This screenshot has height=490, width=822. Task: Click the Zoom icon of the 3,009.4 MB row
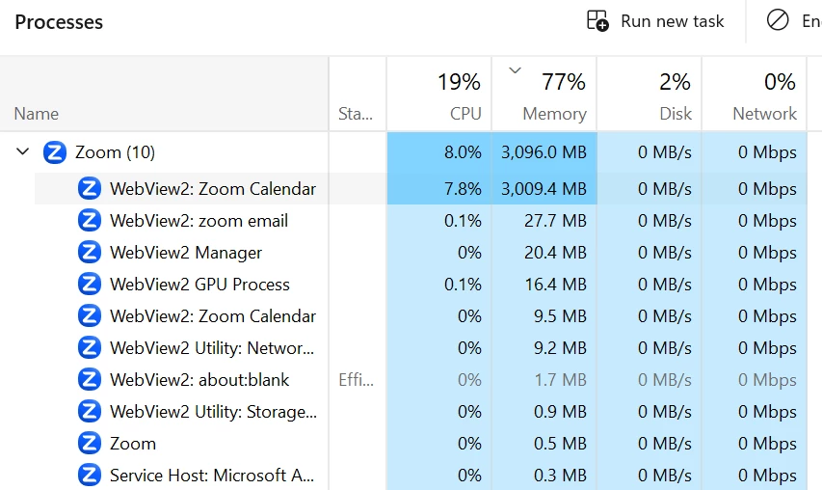point(89,189)
